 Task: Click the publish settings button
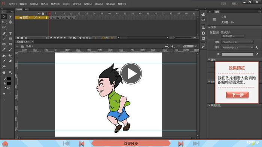click(x=233, y=36)
